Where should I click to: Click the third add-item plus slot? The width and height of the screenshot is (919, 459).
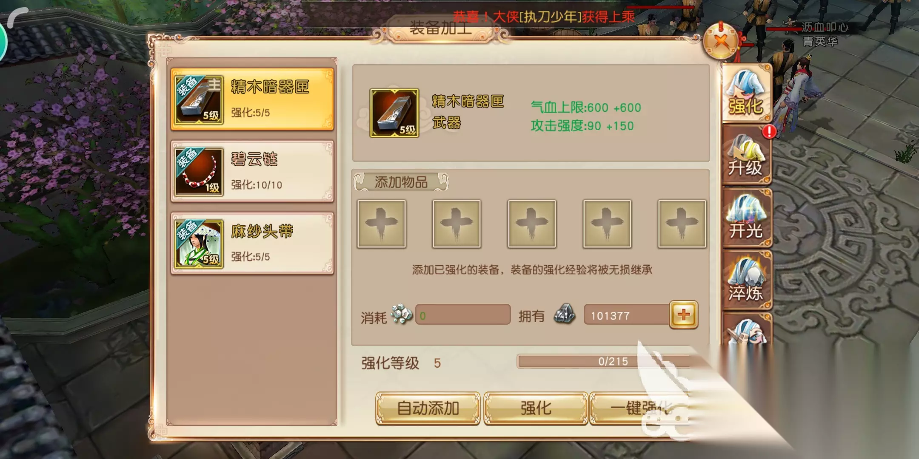pos(532,224)
